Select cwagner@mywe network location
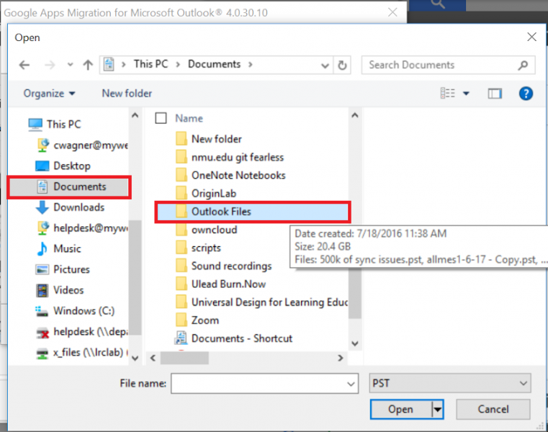Image resolution: width=548 pixels, height=432 pixels. [x=83, y=145]
